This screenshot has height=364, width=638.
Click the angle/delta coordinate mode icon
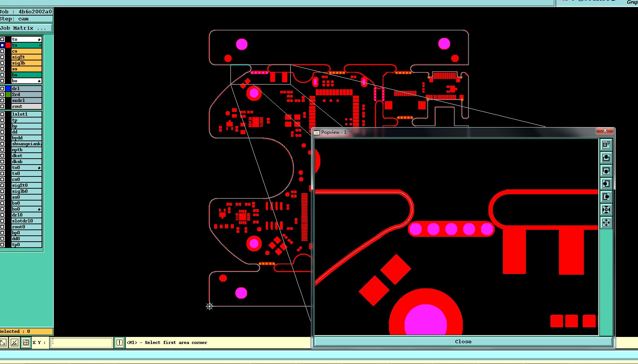14,343
